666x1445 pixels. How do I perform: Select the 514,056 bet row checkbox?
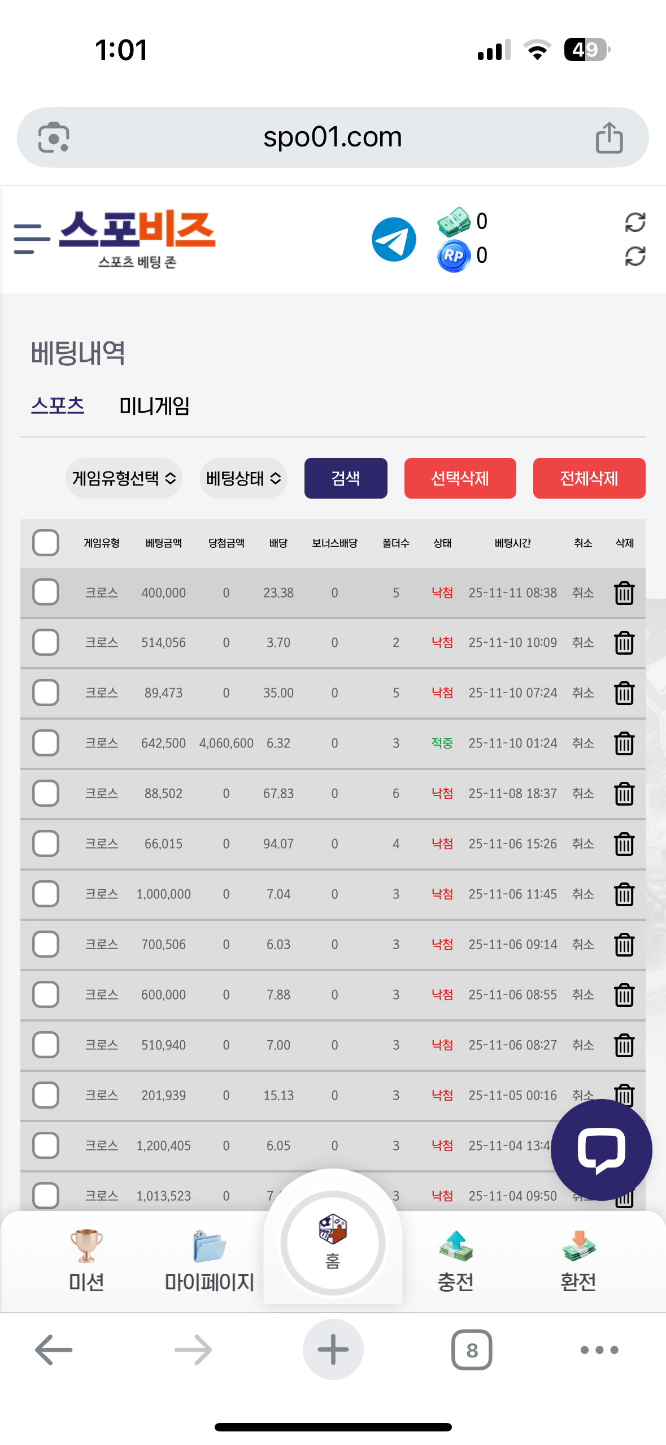[x=46, y=643]
